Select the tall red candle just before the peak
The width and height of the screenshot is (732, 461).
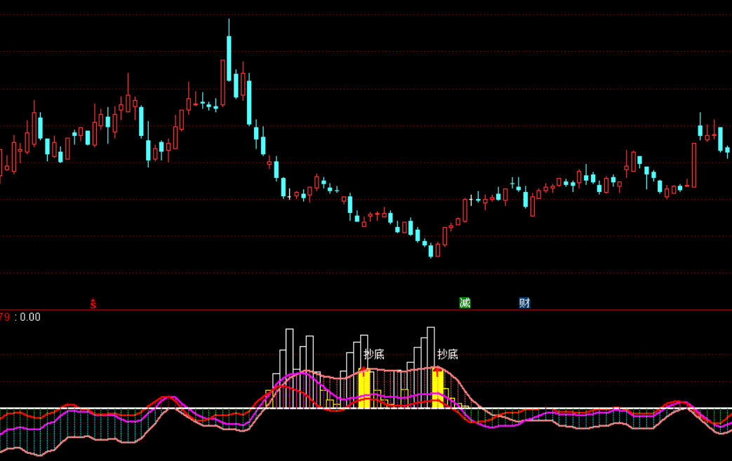[x=222, y=82]
